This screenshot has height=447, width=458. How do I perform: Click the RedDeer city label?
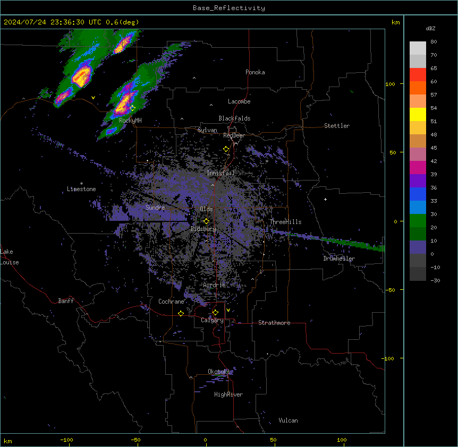[234, 135]
